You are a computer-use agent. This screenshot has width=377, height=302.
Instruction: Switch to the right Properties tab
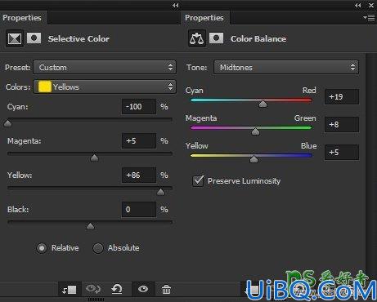[204, 18]
